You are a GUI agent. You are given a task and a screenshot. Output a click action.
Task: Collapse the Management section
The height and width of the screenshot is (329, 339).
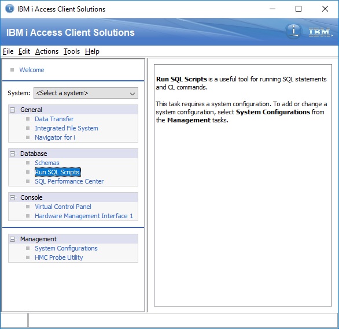(13, 239)
